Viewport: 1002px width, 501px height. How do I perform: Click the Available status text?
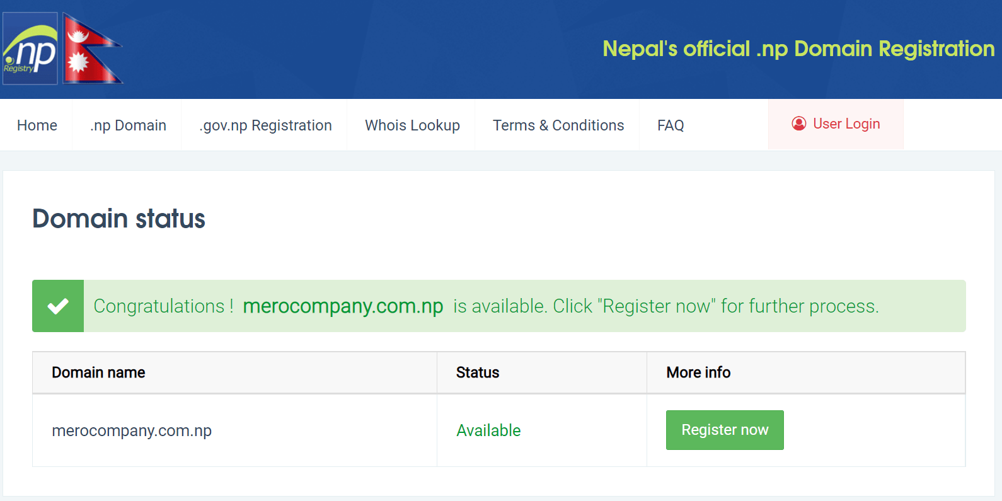click(x=488, y=430)
